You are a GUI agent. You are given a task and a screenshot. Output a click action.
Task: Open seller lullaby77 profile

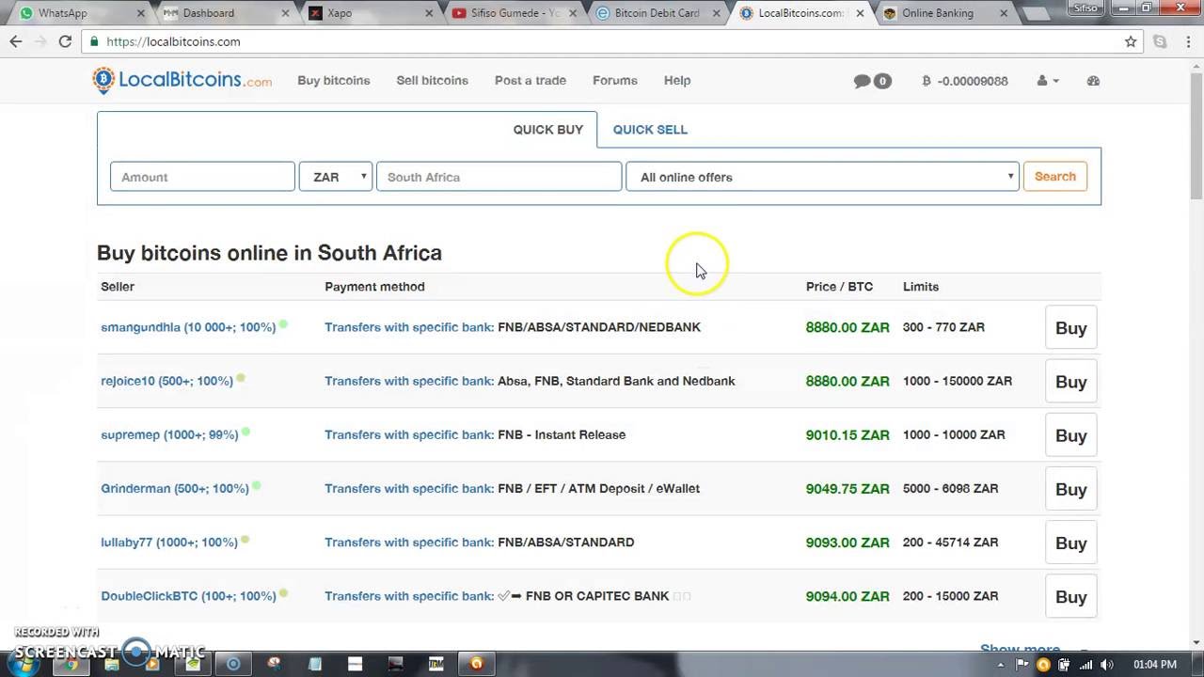[169, 542]
